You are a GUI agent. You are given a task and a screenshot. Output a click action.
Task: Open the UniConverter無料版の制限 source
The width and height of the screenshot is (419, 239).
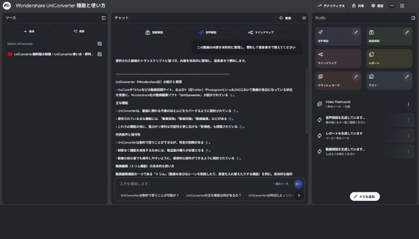click(54, 54)
